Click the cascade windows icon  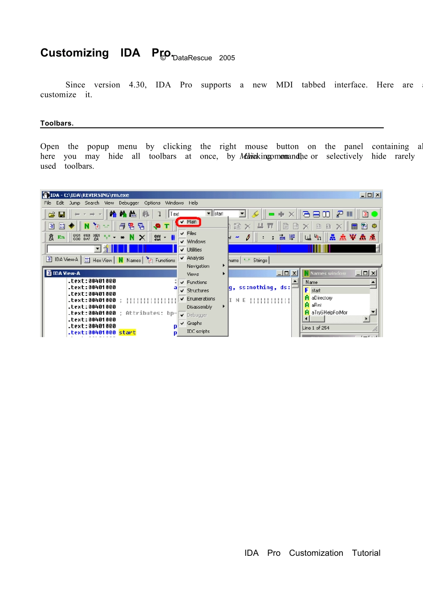pos(306,214)
